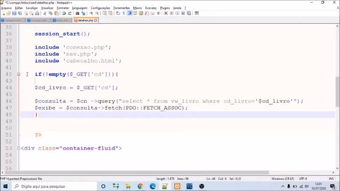Click the Open file toolbar icon
Screen dimensions: 340x191
(x=8, y=13)
